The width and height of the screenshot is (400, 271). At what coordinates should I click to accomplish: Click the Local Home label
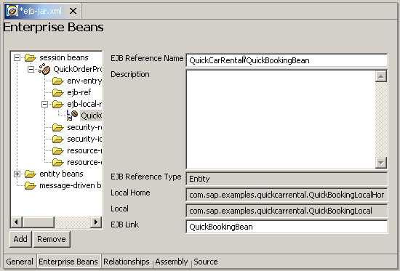(x=130, y=193)
